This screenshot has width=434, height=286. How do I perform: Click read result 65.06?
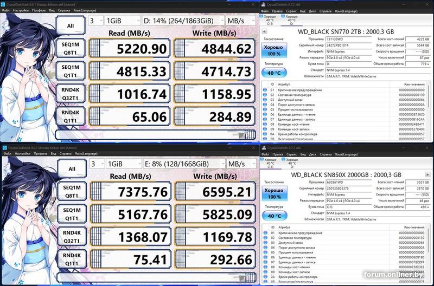(x=129, y=116)
